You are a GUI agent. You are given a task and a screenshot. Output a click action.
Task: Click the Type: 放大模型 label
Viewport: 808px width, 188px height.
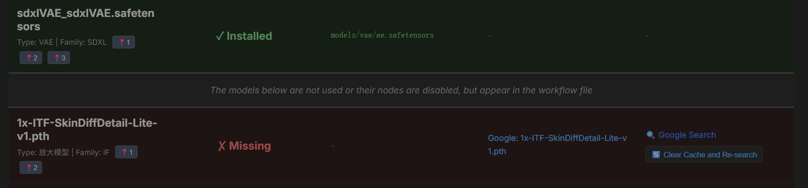[43, 152]
